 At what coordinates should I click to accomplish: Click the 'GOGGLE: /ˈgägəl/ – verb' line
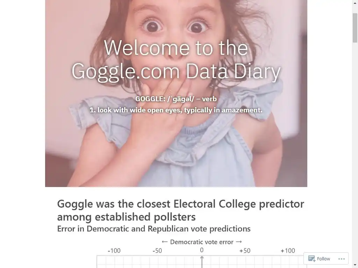coord(176,99)
